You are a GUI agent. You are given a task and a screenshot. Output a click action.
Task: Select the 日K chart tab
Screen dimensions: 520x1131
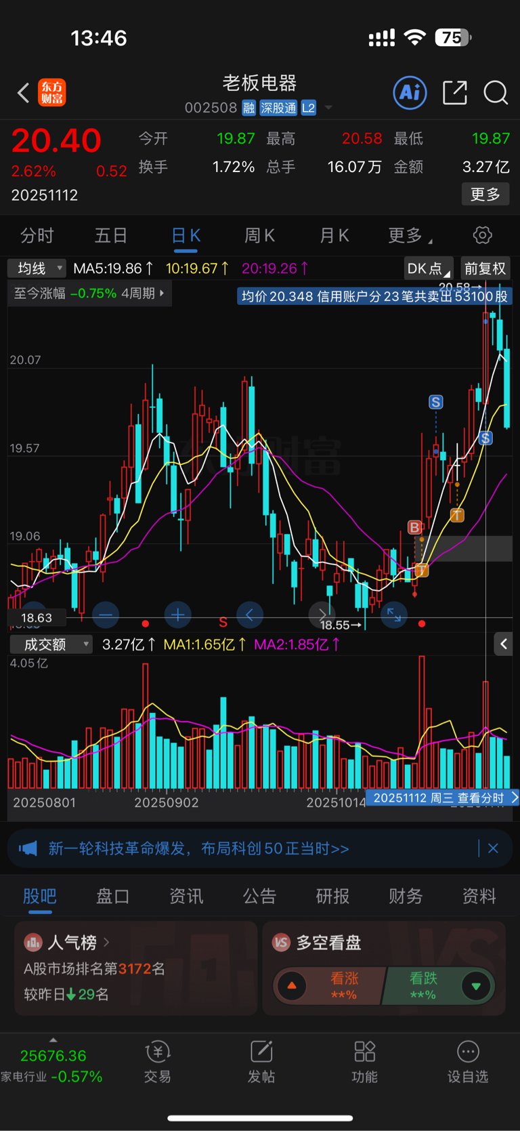pos(186,235)
